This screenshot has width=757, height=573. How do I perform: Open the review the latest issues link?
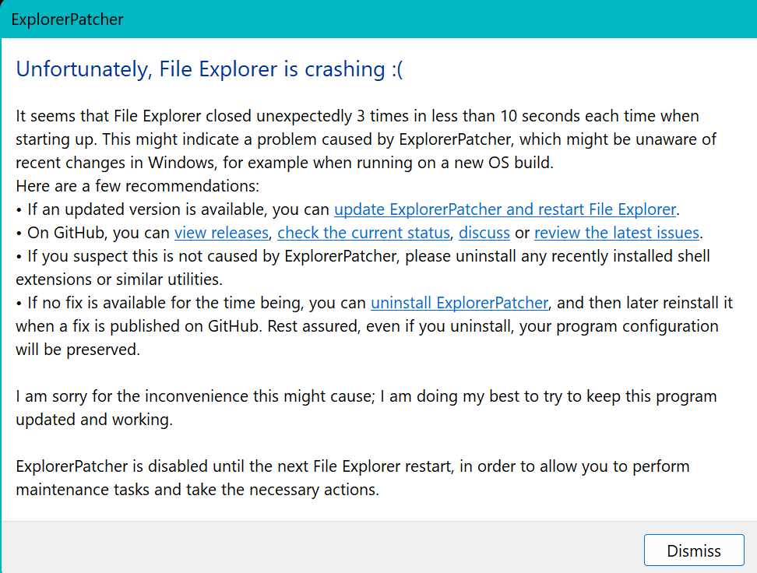click(x=617, y=233)
